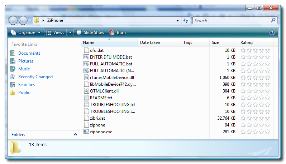Click the Refresh button next to address bar

click(x=186, y=21)
